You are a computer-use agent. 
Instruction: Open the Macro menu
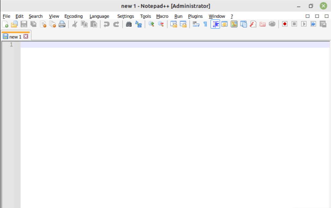pos(162,16)
